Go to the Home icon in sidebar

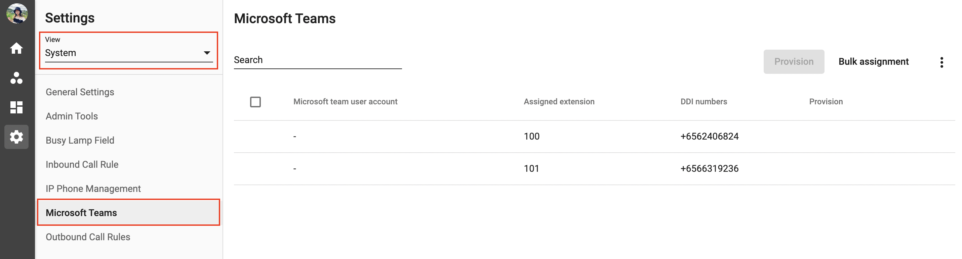16,48
